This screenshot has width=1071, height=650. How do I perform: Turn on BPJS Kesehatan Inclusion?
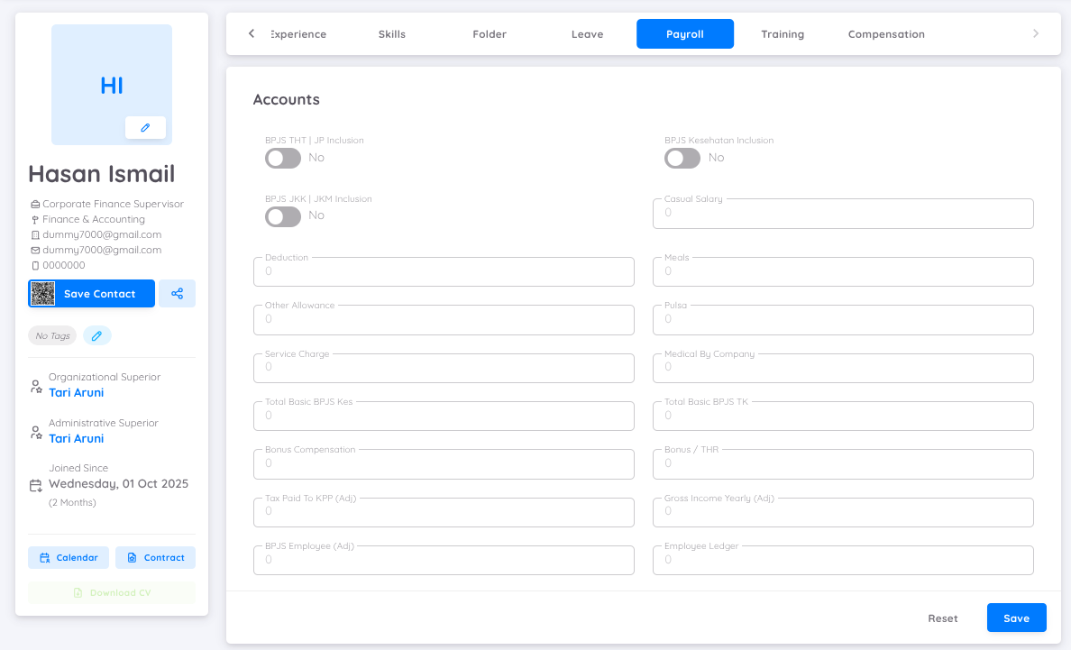(x=682, y=158)
